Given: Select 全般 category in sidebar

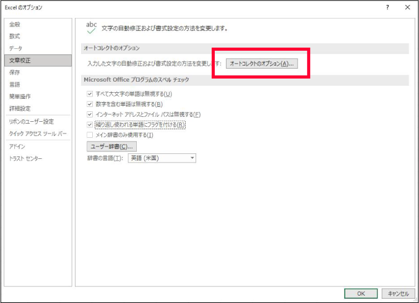Looking at the screenshot, I should pyautogui.click(x=15, y=24).
